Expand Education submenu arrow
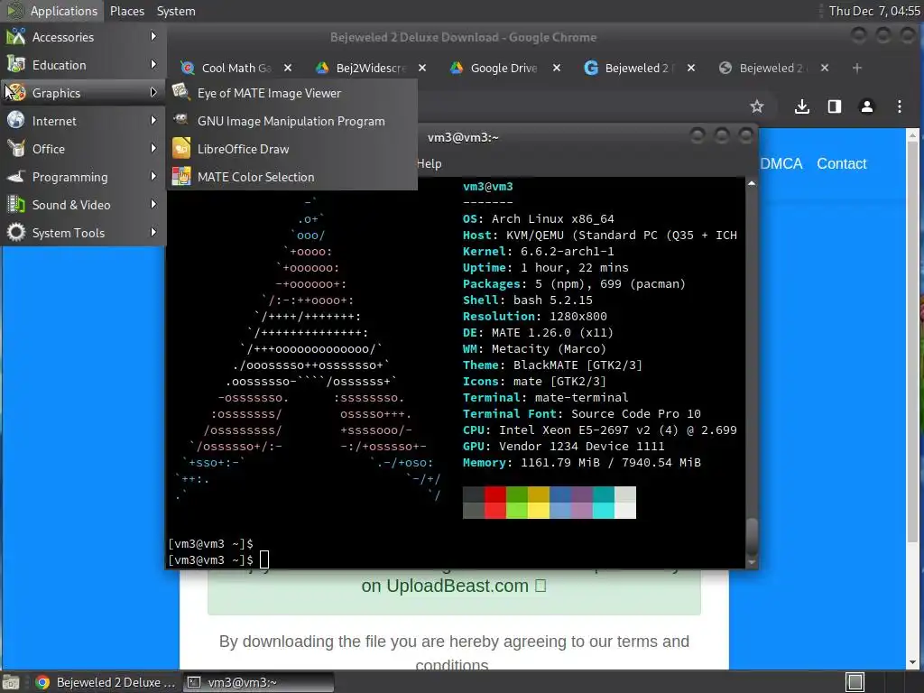 (x=153, y=64)
